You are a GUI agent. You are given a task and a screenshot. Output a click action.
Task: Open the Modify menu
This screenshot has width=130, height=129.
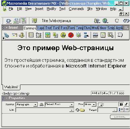(51, 9)
